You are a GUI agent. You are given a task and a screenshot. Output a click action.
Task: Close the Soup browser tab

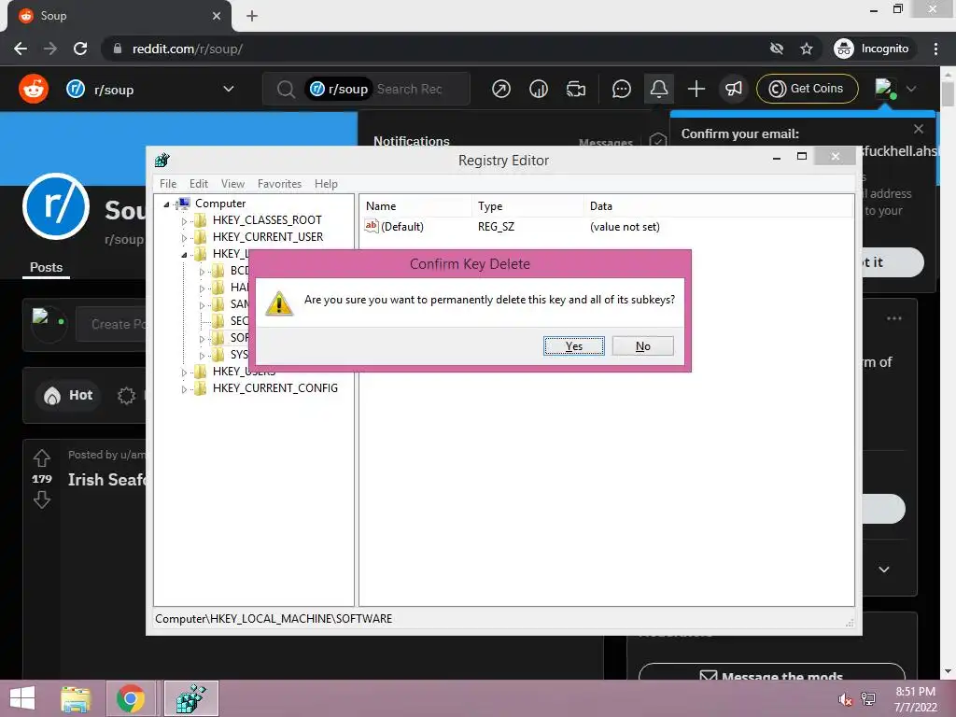coord(217,16)
